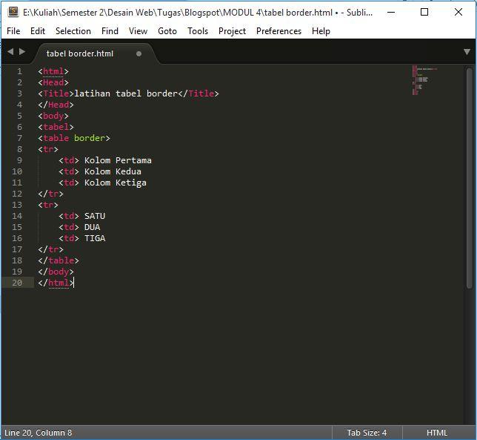Open the HTML syntax selector in status bar
This screenshot has width=477, height=440.
pyautogui.click(x=437, y=433)
